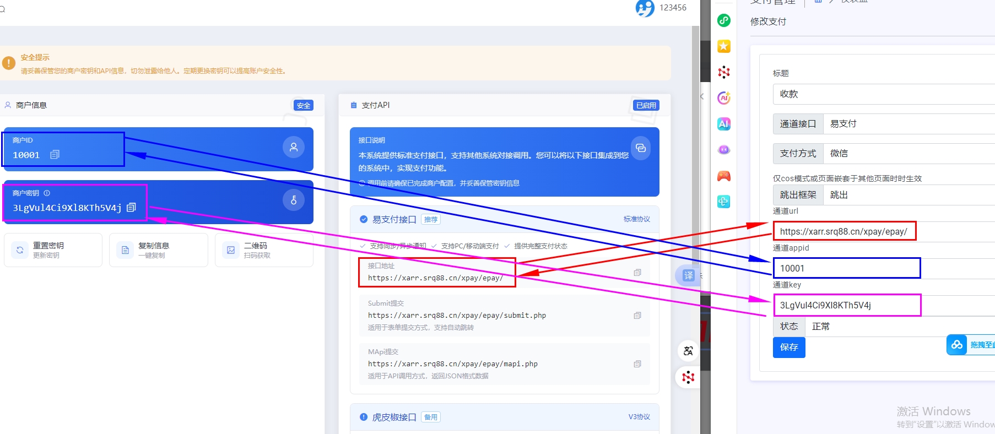
Task: Copy the merchant secret key
Action: tap(131, 208)
